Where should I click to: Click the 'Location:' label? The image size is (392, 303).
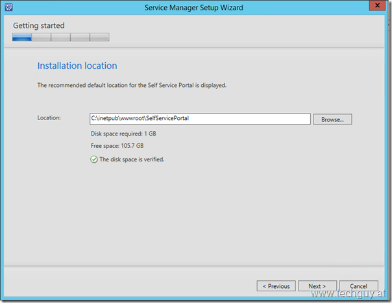(x=49, y=117)
